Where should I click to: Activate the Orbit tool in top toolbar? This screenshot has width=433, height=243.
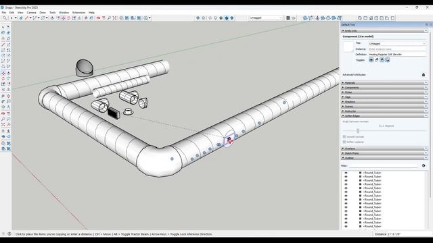98,18
